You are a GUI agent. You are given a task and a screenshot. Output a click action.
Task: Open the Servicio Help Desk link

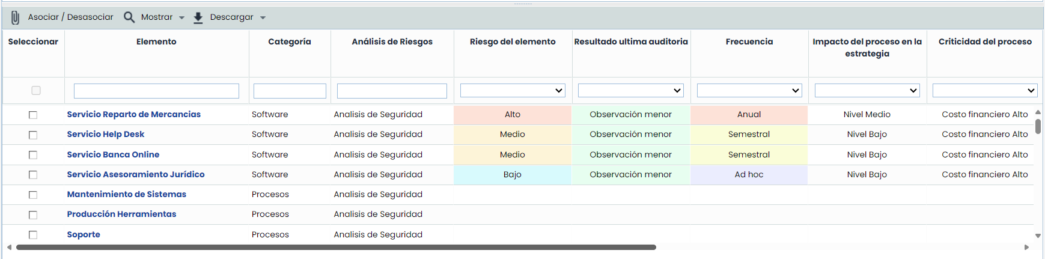click(106, 134)
